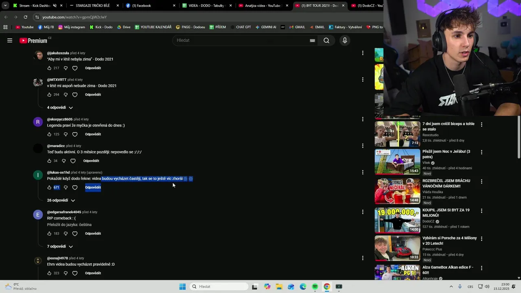
Task: Open the Copilot icon in the taskbar
Action: 267,286
